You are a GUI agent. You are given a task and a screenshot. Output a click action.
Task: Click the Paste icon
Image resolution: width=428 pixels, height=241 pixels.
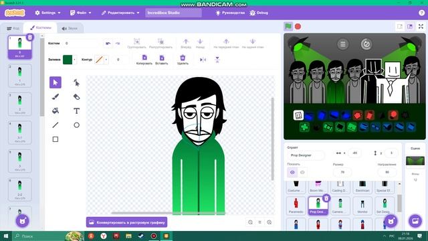pos(162,58)
